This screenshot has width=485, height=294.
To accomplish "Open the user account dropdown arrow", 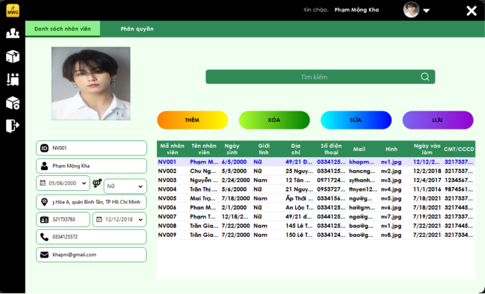I will (427, 11).
